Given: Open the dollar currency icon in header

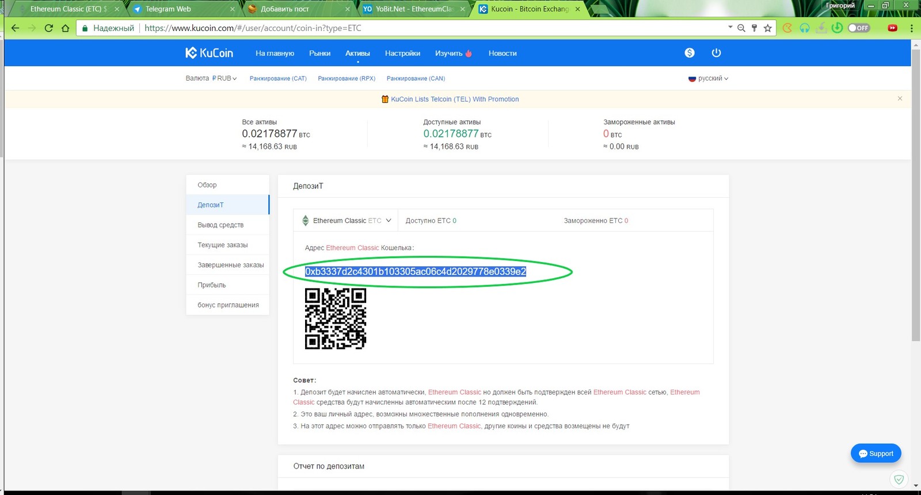Looking at the screenshot, I should pos(690,53).
